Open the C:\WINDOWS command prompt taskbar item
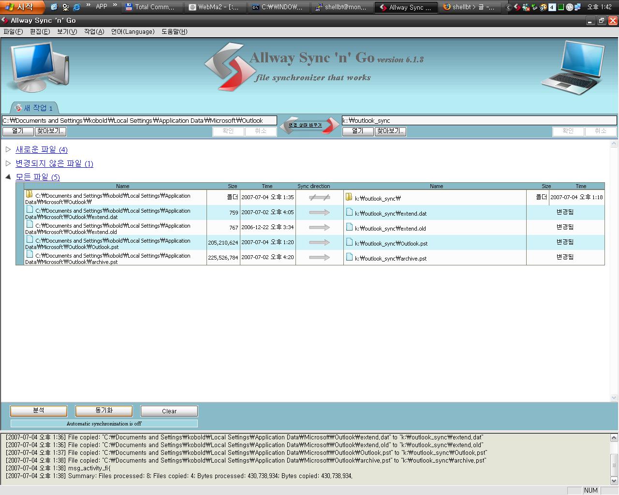 pos(279,7)
